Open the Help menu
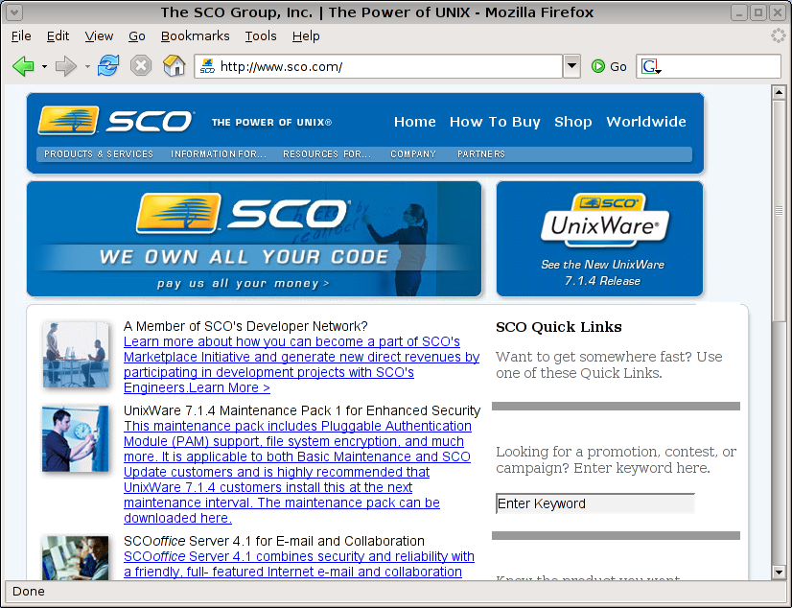792x608 pixels. [306, 35]
